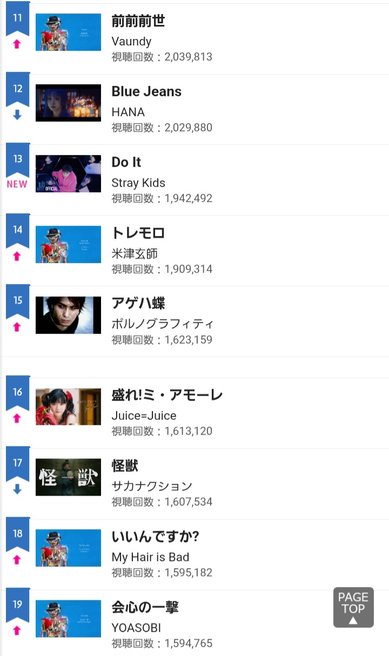Open the Blue Jeans video thumbnail
Screen dimensions: 389x656
[68, 103]
